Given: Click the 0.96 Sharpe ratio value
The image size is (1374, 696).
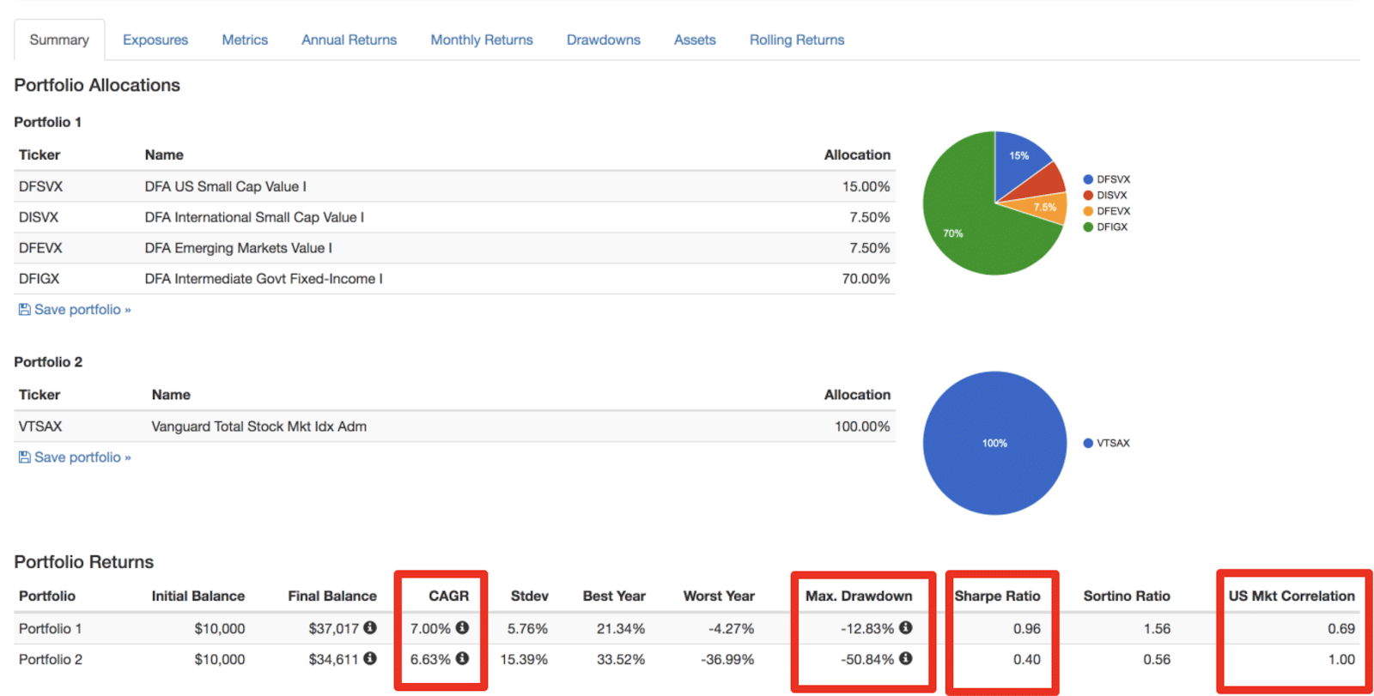Looking at the screenshot, I should 1027,628.
